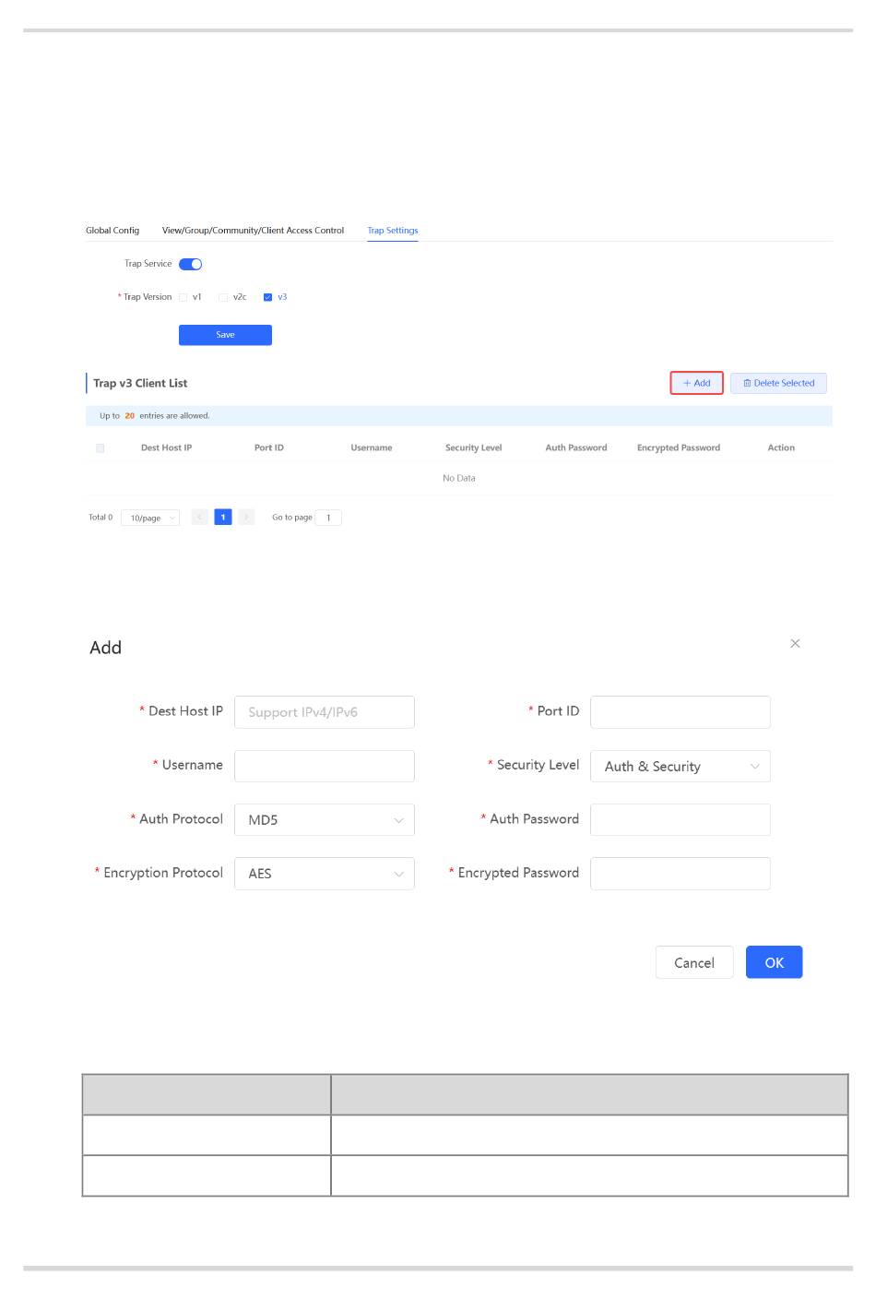Open the 10/page size dropdown

pos(150,518)
